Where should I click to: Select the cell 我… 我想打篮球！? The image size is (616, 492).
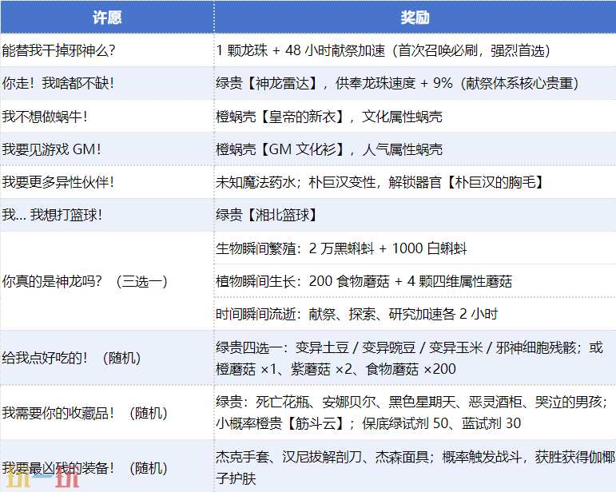click(x=107, y=215)
